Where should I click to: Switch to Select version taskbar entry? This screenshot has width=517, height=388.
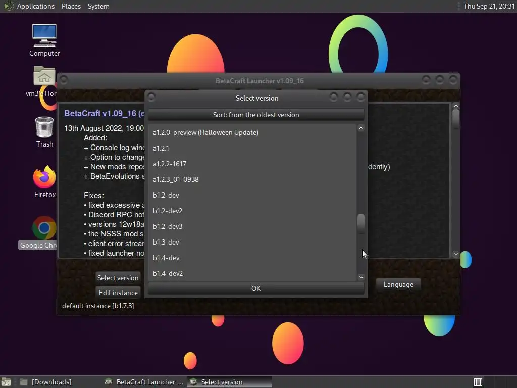click(230, 382)
